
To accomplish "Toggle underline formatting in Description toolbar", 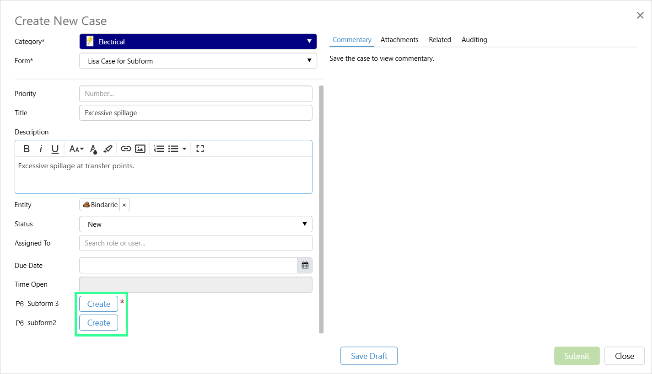I will (x=55, y=149).
